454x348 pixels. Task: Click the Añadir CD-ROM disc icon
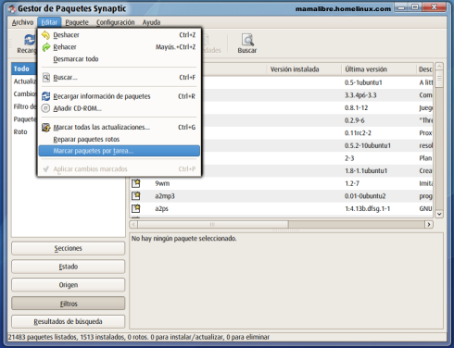(x=45, y=108)
